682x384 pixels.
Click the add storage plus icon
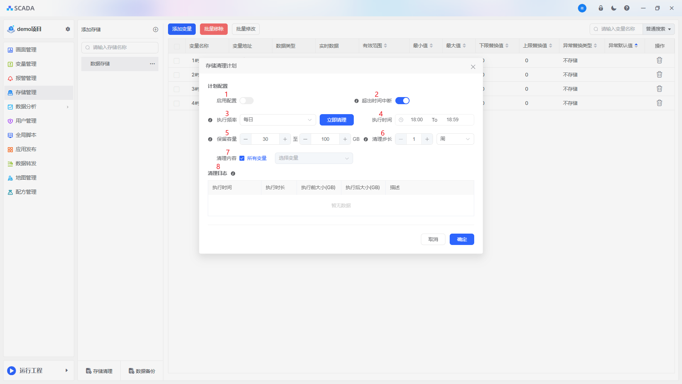156,30
